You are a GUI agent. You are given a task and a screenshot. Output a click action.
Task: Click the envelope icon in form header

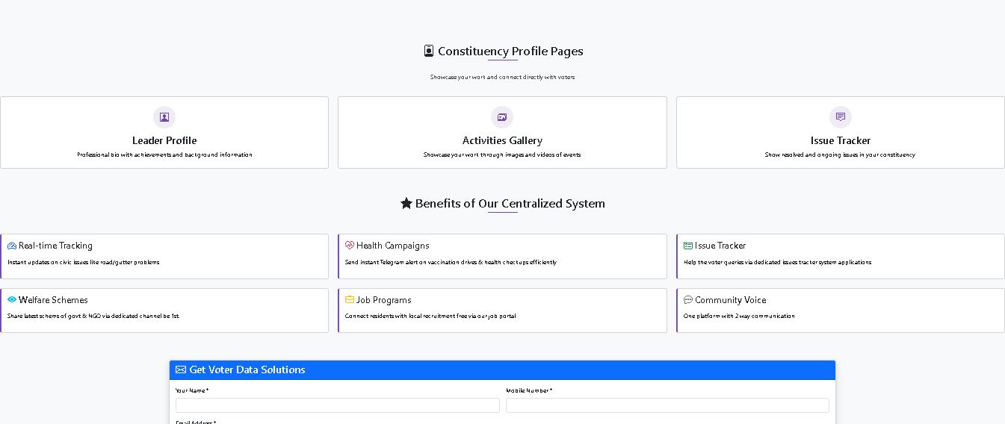click(x=181, y=370)
